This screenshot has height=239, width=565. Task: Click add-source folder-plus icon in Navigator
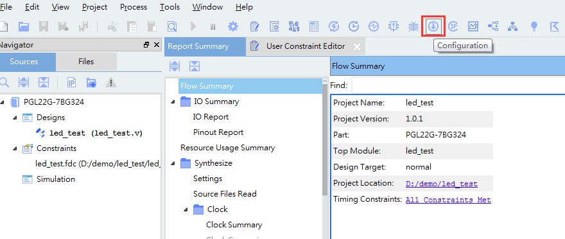pyautogui.click(x=91, y=82)
